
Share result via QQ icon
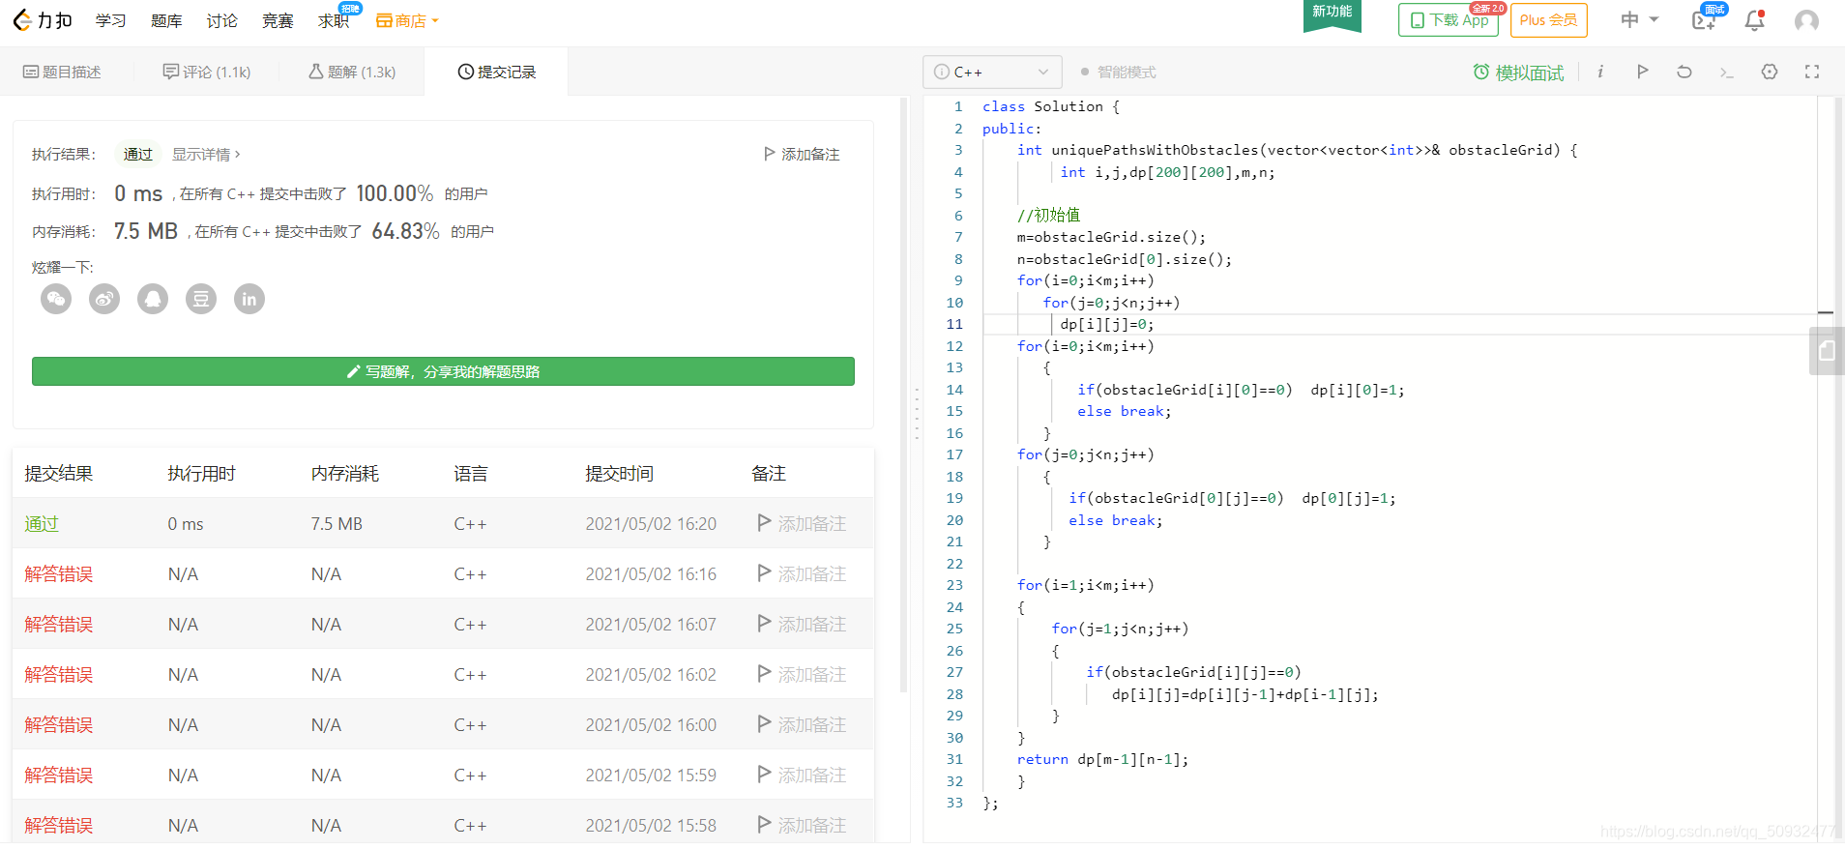(x=153, y=299)
